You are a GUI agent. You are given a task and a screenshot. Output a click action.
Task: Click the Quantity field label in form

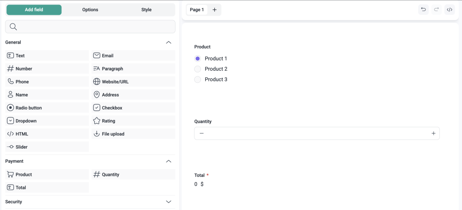point(203,121)
